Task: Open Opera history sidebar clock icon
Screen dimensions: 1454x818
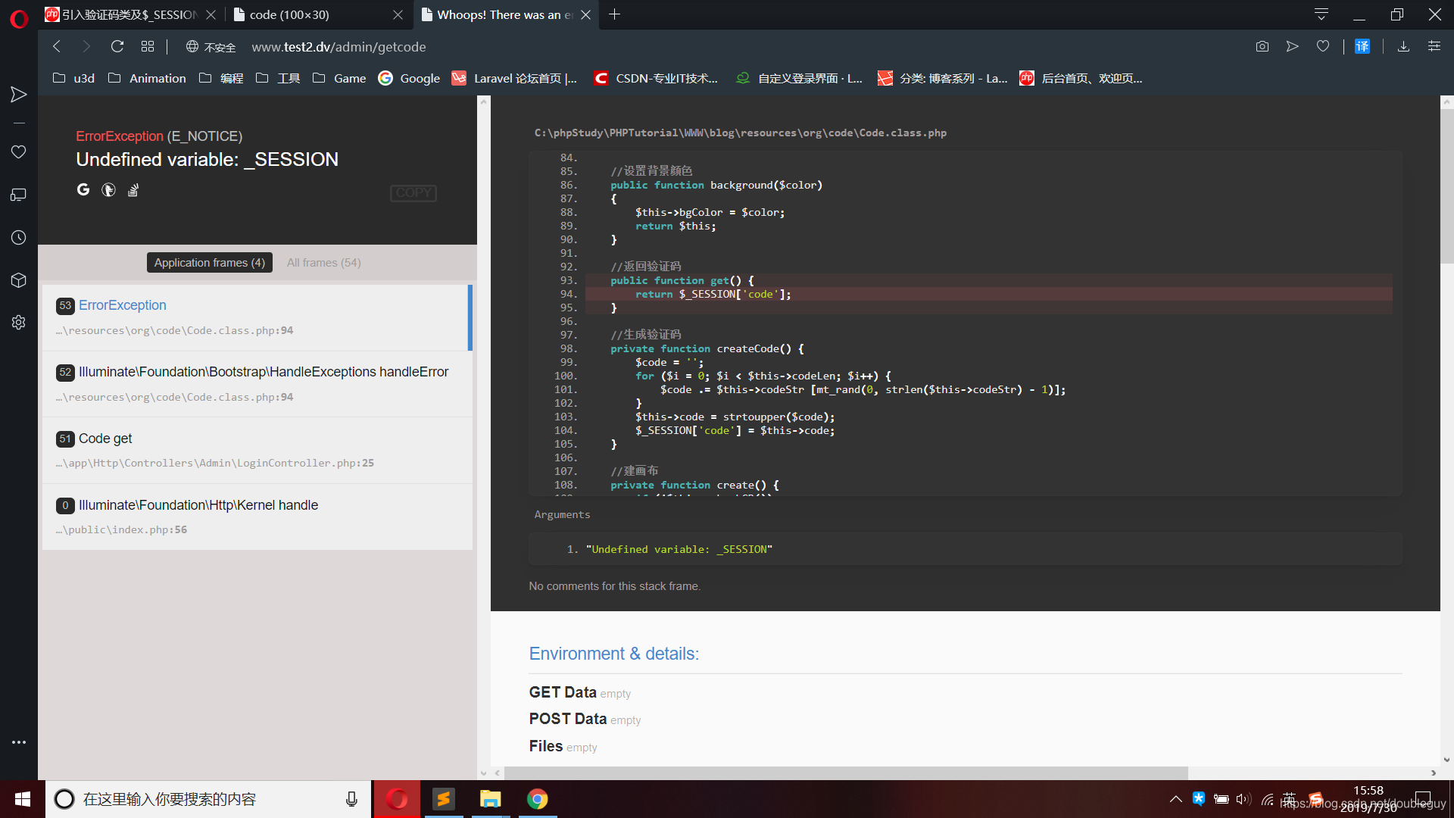Action: tap(19, 238)
